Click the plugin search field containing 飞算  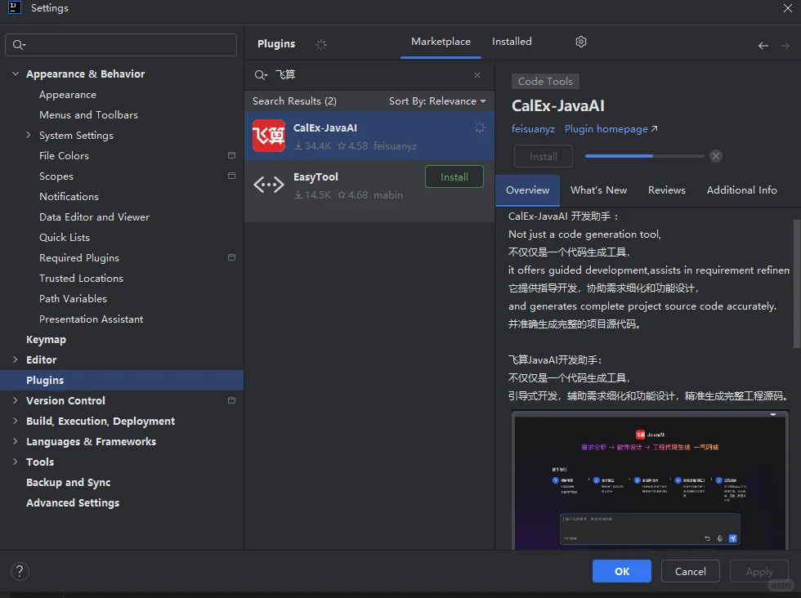(x=368, y=75)
